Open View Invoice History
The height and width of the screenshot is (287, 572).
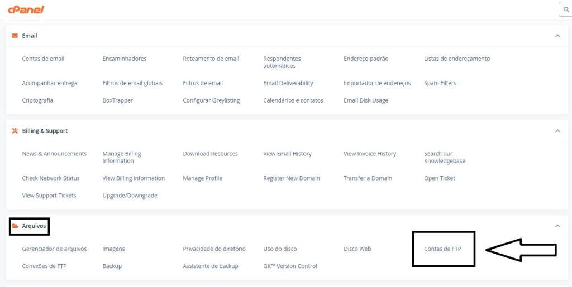[x=369, y=154]
